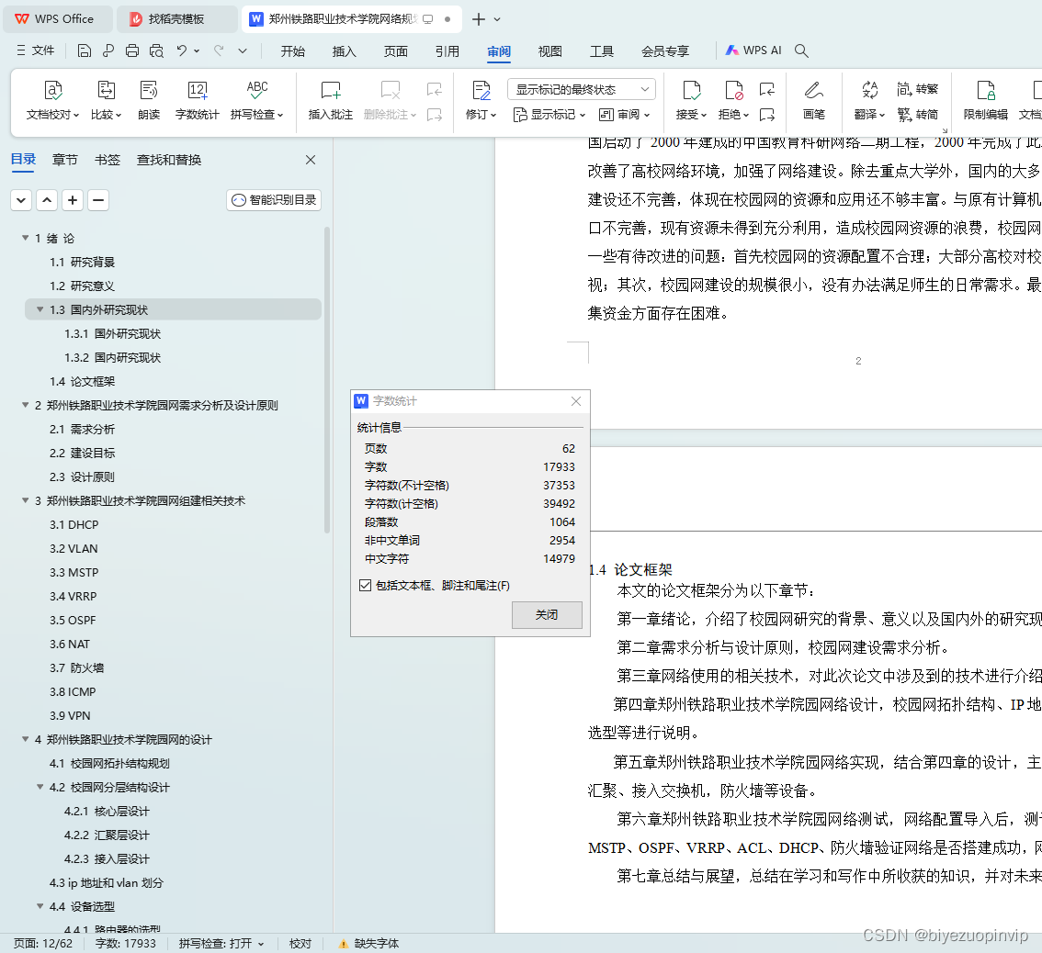Screen dimensions: 1042x953
Task: Select the 画笔 pen tool
Action: point(813,100)
